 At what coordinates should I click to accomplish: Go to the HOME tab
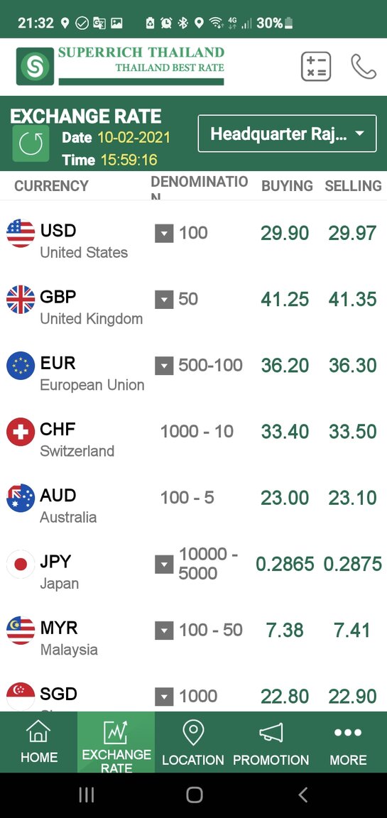38,742
